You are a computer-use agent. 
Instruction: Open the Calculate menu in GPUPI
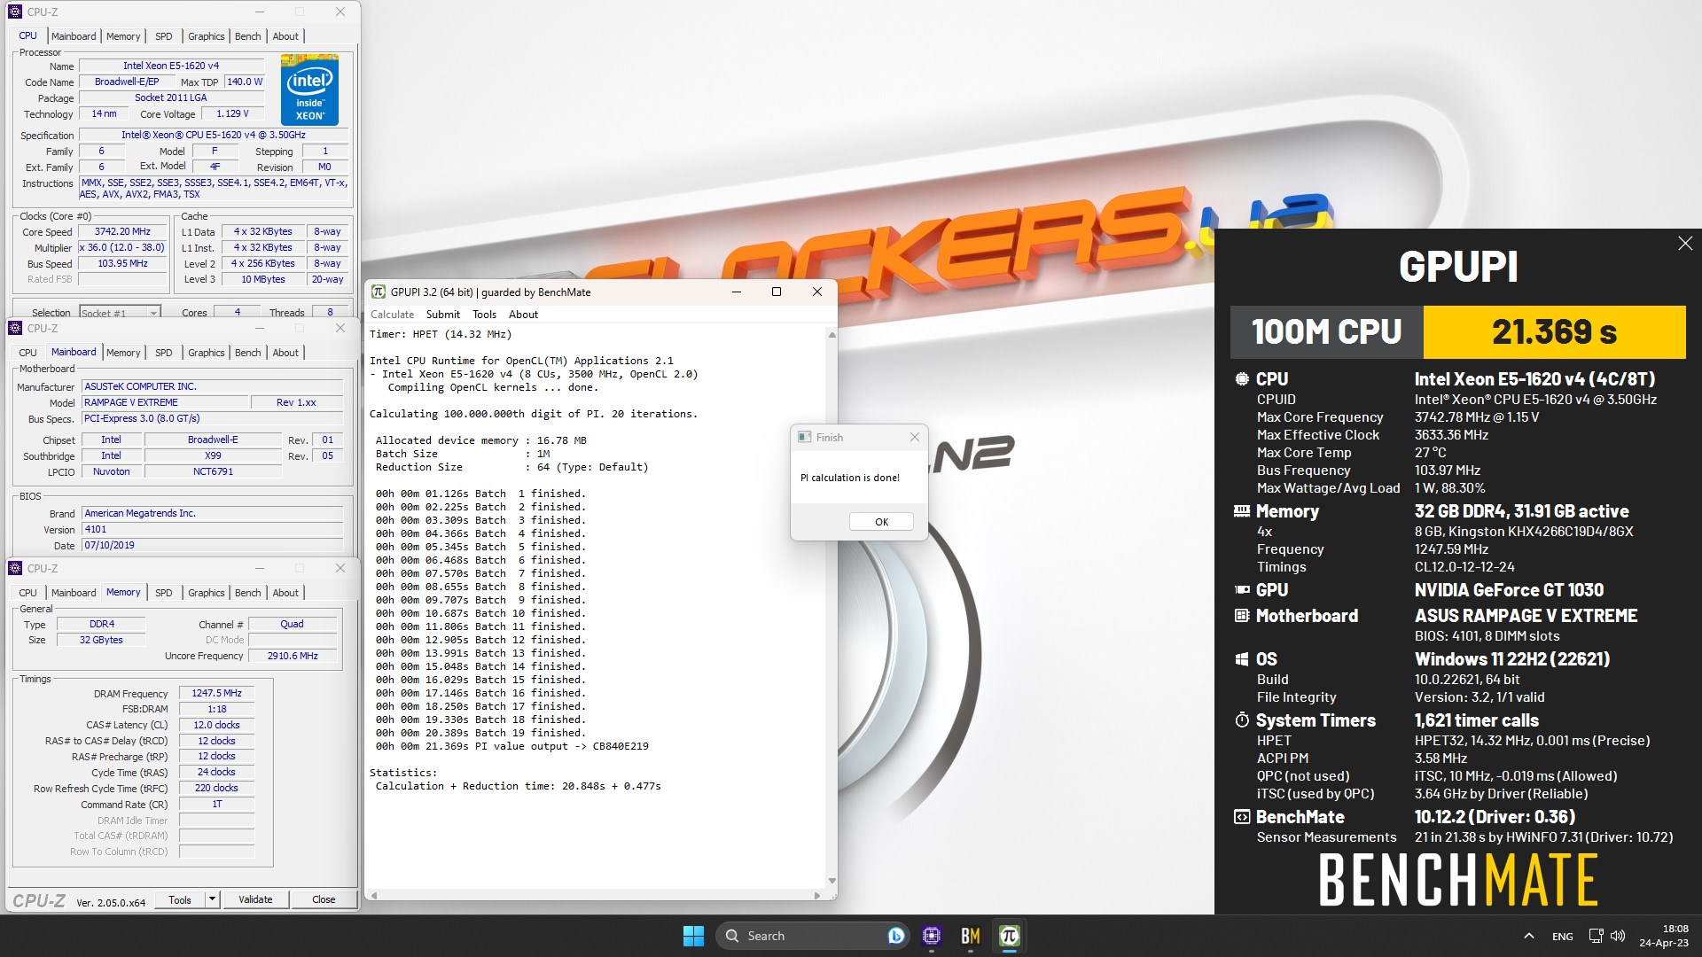click(x=392, y=315)
